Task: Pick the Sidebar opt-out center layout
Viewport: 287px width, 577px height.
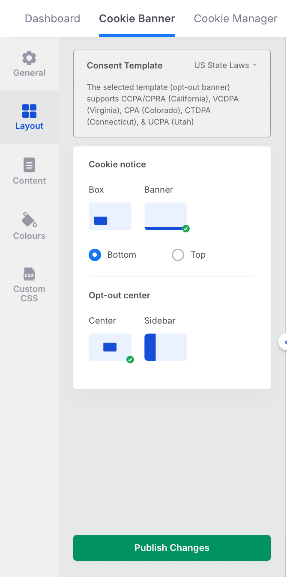Action: (166, 347)
